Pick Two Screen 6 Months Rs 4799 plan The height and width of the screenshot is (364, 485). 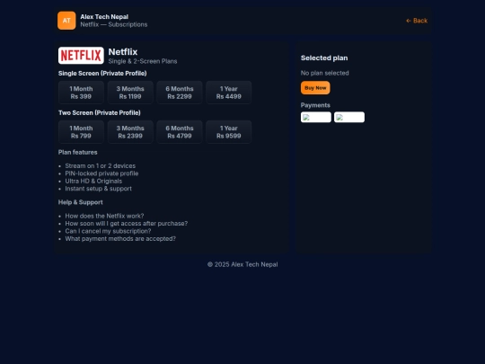click(180, 132)
